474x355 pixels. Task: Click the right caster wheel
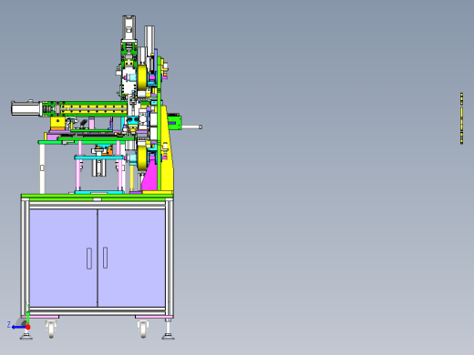point(143,329)
